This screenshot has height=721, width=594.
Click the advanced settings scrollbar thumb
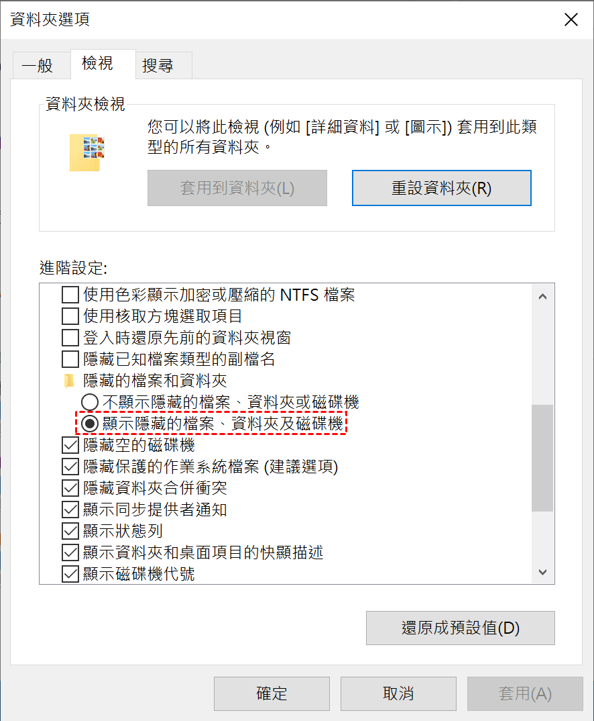tap(542, 458)
